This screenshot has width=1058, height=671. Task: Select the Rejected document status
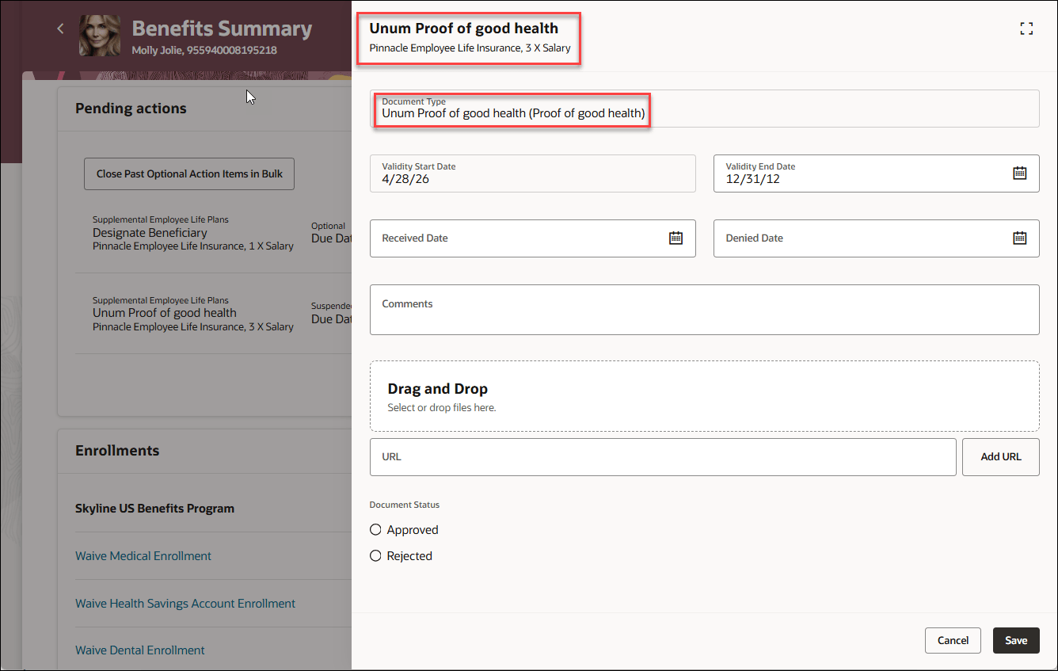click(x=376, y=556)
